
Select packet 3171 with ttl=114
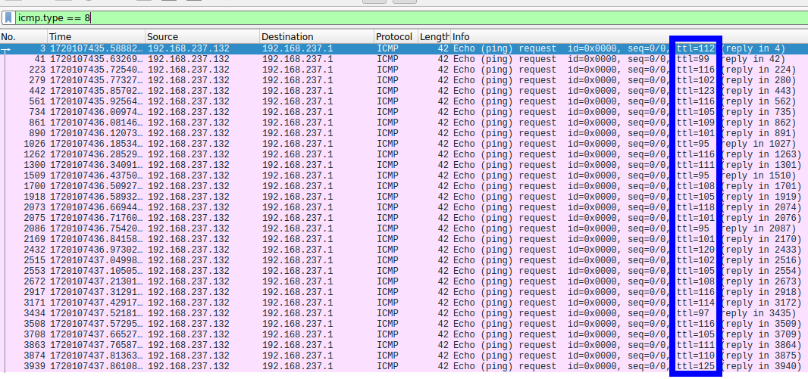(404, 302)
